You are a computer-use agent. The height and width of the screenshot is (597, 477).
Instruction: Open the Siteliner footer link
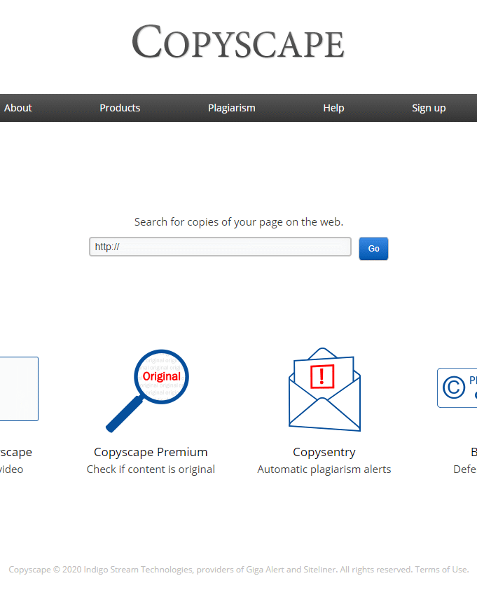[317, 570]
